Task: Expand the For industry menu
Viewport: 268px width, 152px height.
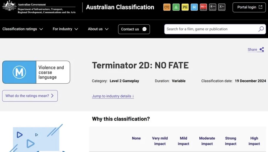Action: (65, 29)
